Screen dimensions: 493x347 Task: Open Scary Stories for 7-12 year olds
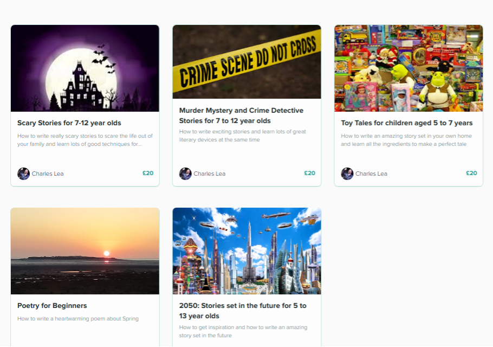click(69, 123)
